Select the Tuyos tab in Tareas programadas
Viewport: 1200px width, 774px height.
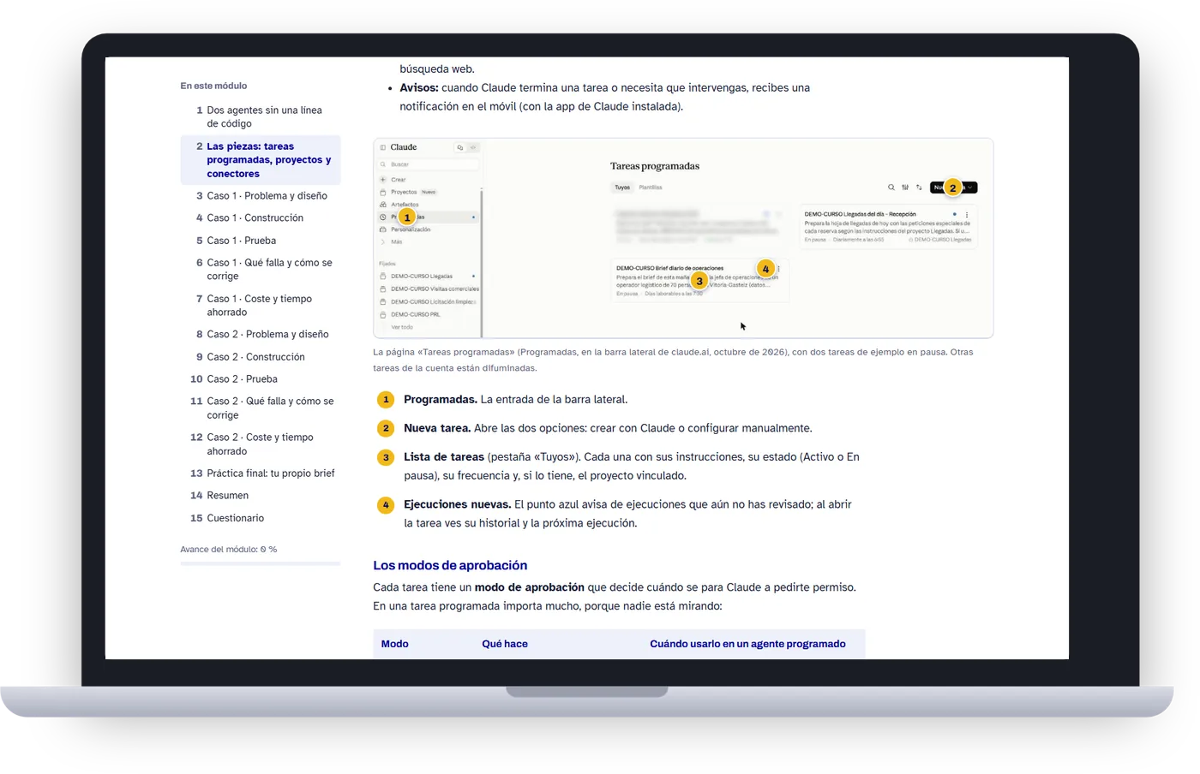pos(622,188)
